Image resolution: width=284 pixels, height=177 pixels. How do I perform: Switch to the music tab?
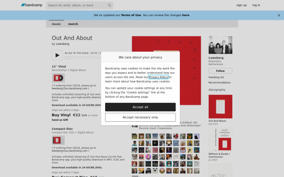pyautogui.click(x=56, y=24)
